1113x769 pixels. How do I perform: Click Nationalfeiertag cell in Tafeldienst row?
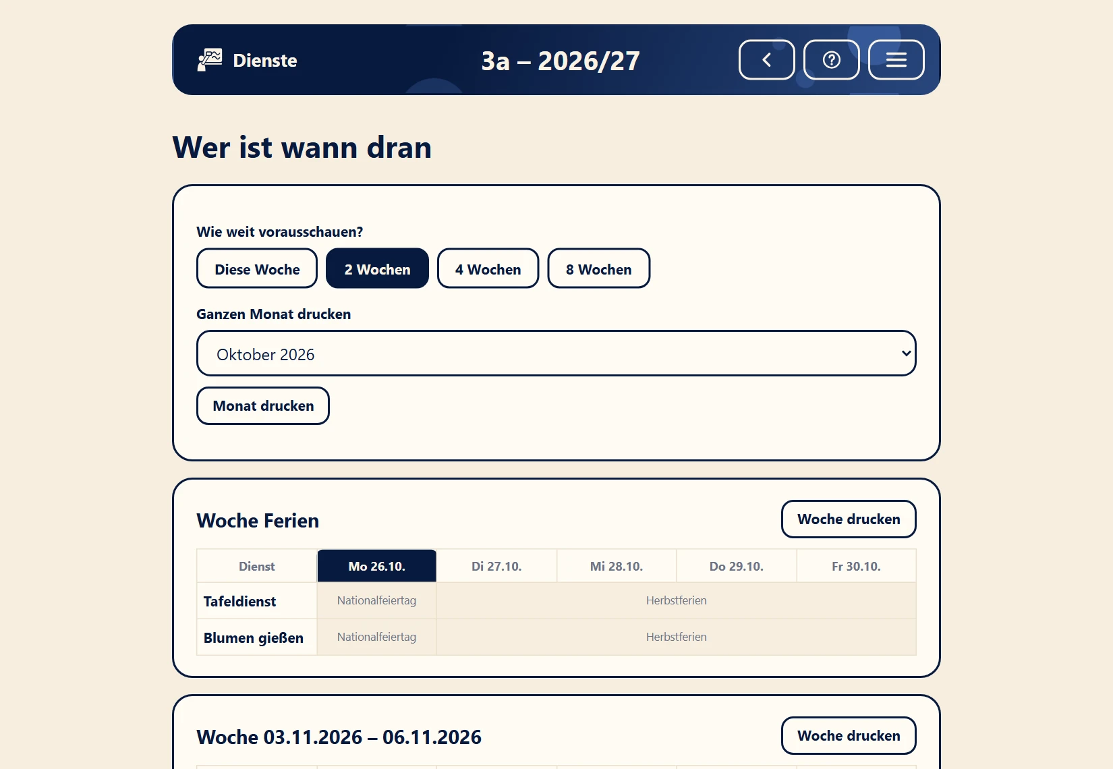376,600
